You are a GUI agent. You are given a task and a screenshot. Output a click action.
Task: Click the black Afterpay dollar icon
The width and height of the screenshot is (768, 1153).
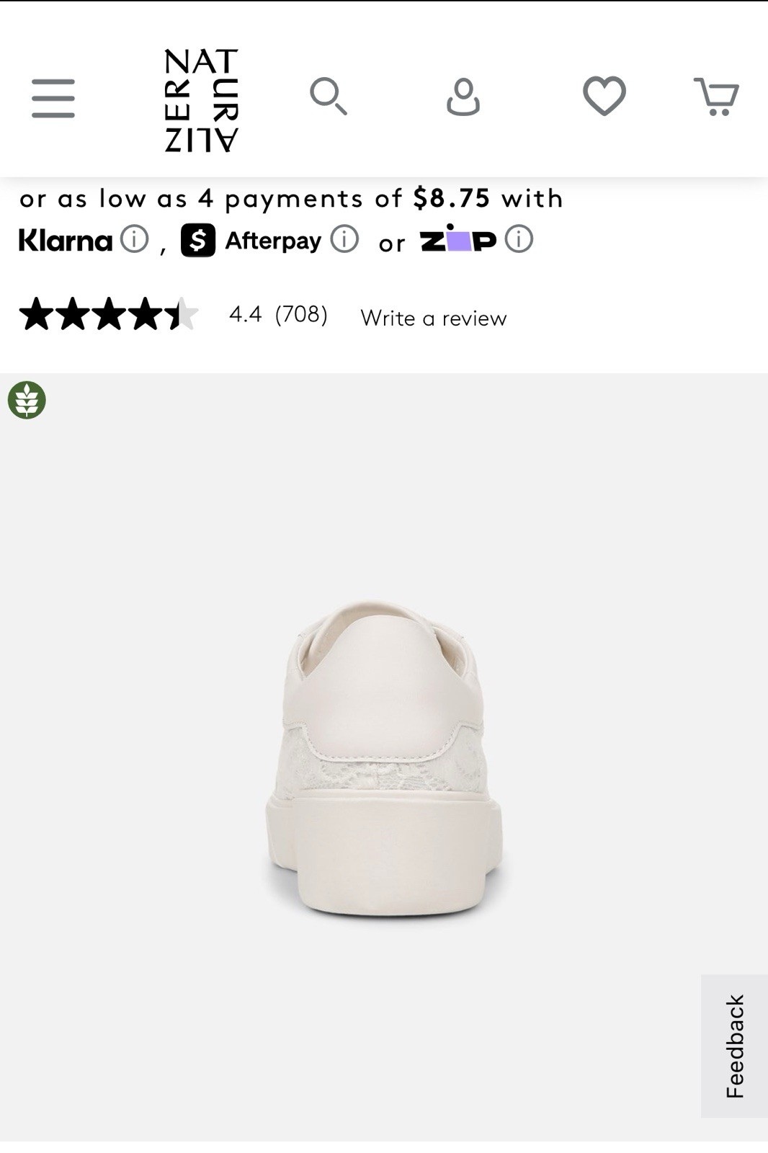tap(197, 240)
